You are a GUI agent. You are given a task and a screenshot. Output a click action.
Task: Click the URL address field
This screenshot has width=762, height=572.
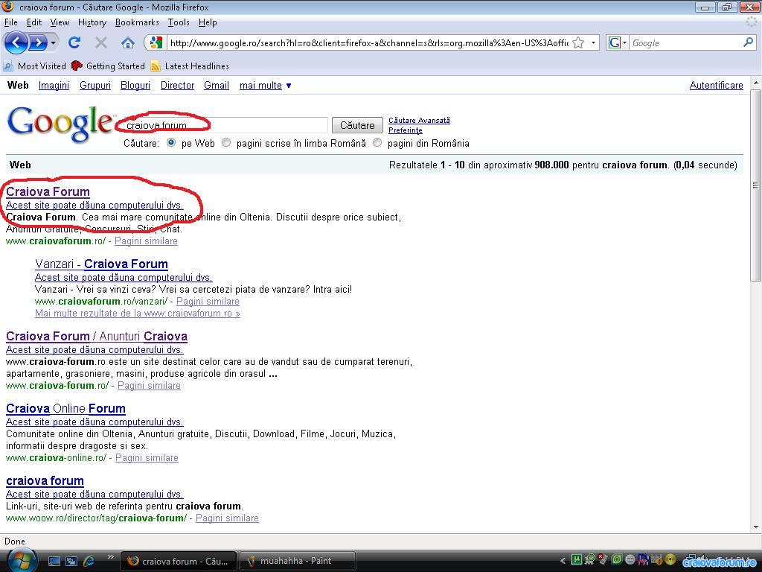[x=369, y=42]
